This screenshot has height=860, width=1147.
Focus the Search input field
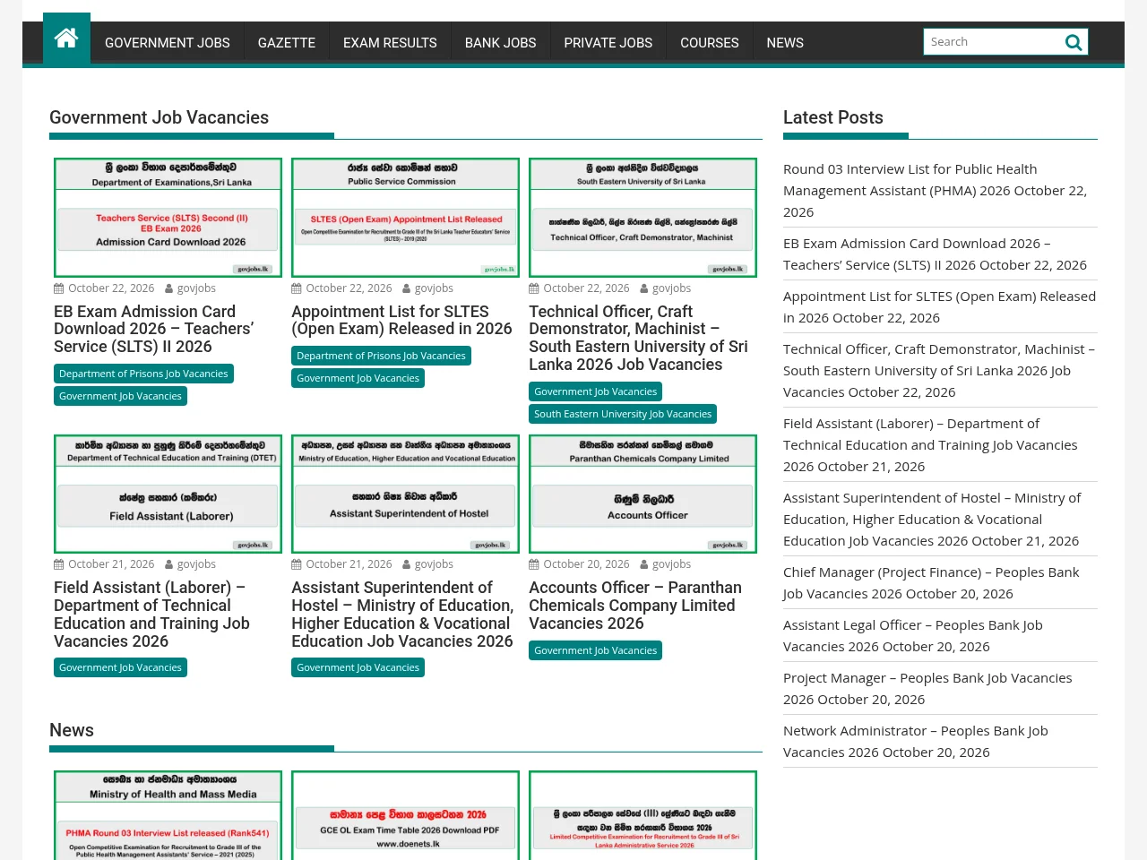tap(993, 42)
